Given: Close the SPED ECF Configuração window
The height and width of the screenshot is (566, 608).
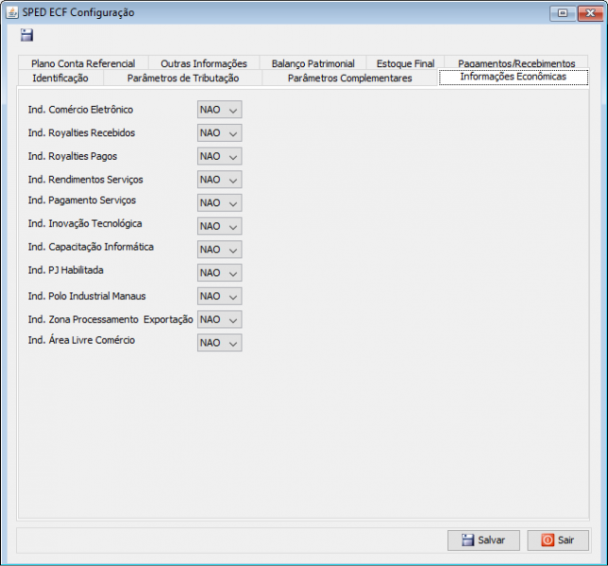Looking at the screenshot, I should [x=590, y=13].
